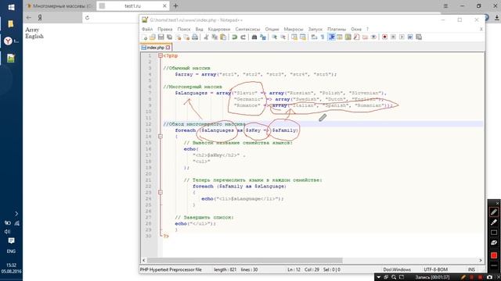Click the Zoom In toolbar icon
This screenshot has height=281, width=501.
coord(275,37)
